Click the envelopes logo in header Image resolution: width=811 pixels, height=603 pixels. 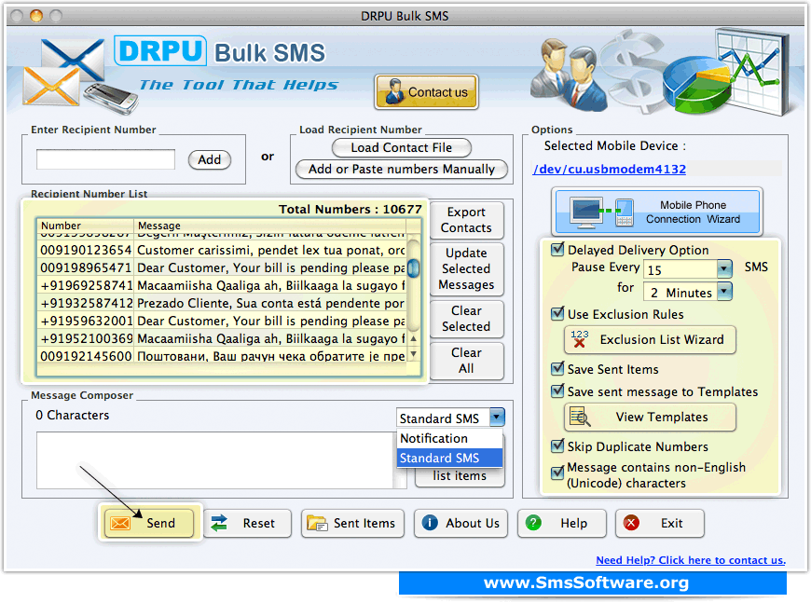pos(62,73)
